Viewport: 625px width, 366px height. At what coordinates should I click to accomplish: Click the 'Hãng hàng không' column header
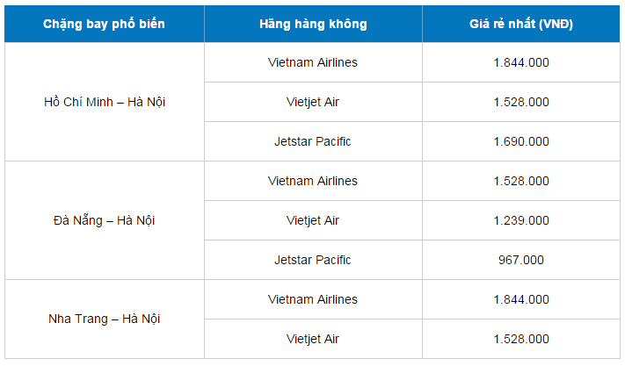click(313, 24)
